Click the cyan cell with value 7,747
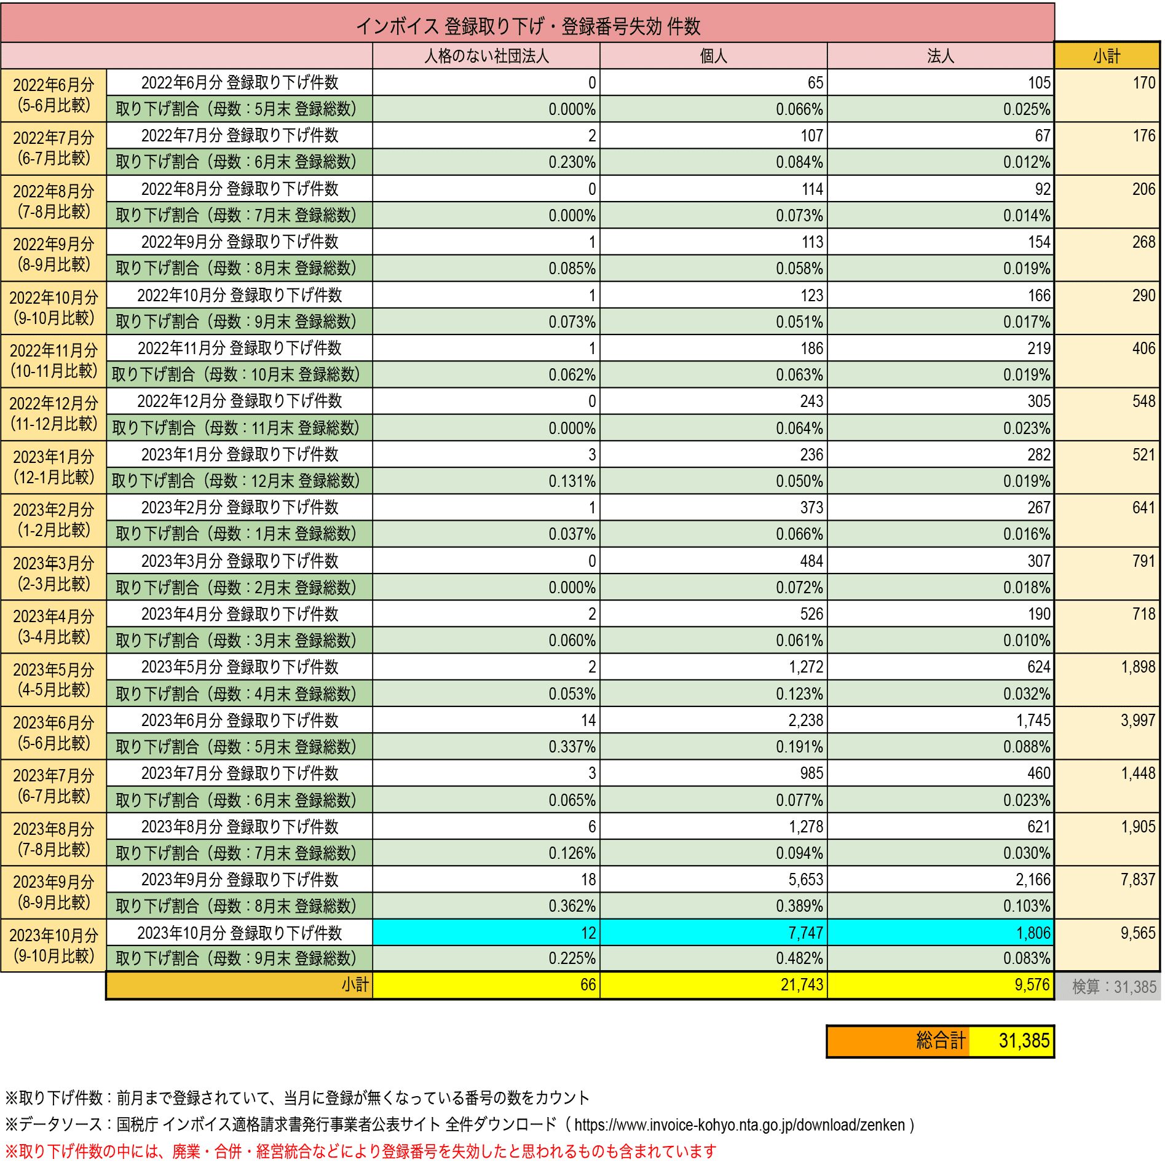1165x1165 pixels. coord(714,933)
